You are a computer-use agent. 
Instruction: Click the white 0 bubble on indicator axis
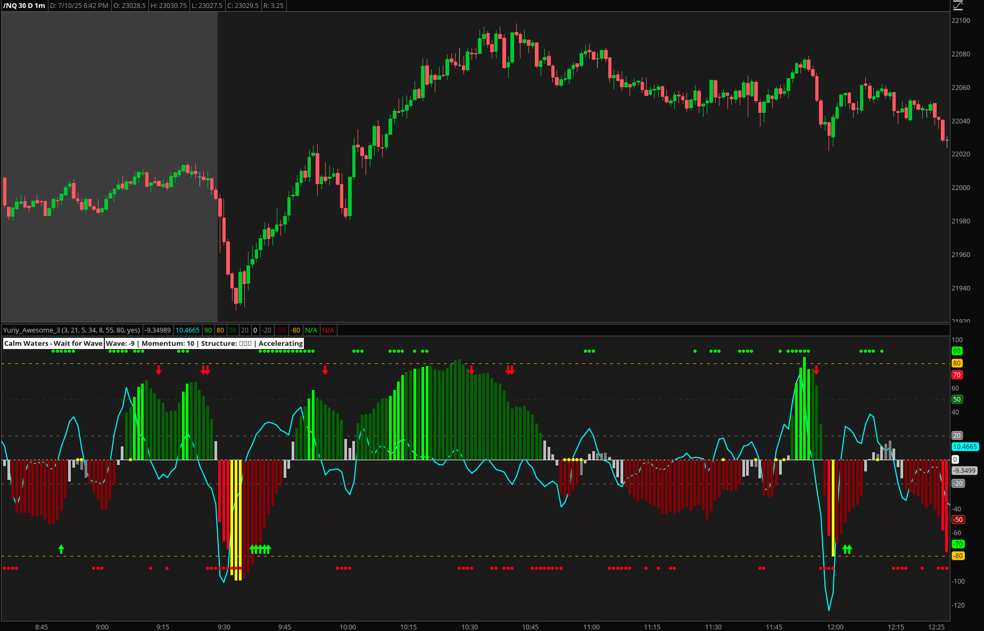(955, 460)
